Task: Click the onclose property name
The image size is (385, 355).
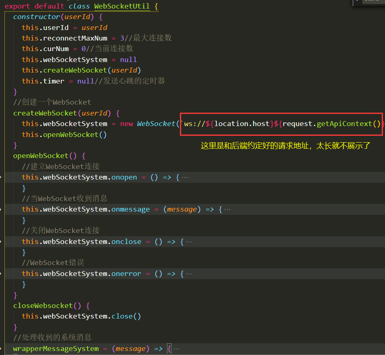Action: [x=126, y=242]
